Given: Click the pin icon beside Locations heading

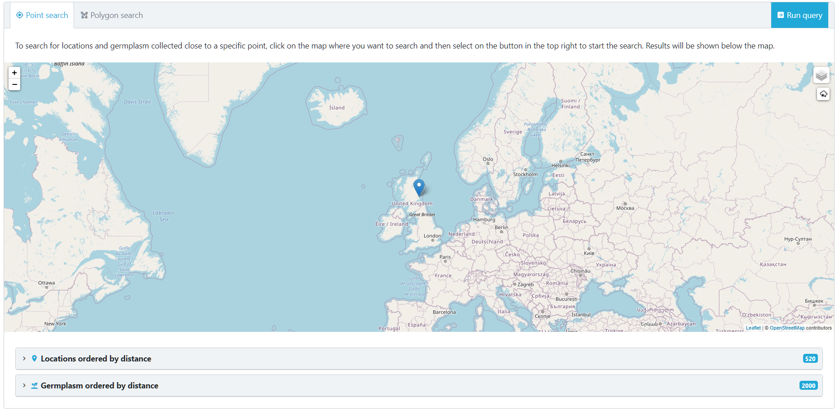Looking at the screenshot, I should pos(34,359).
